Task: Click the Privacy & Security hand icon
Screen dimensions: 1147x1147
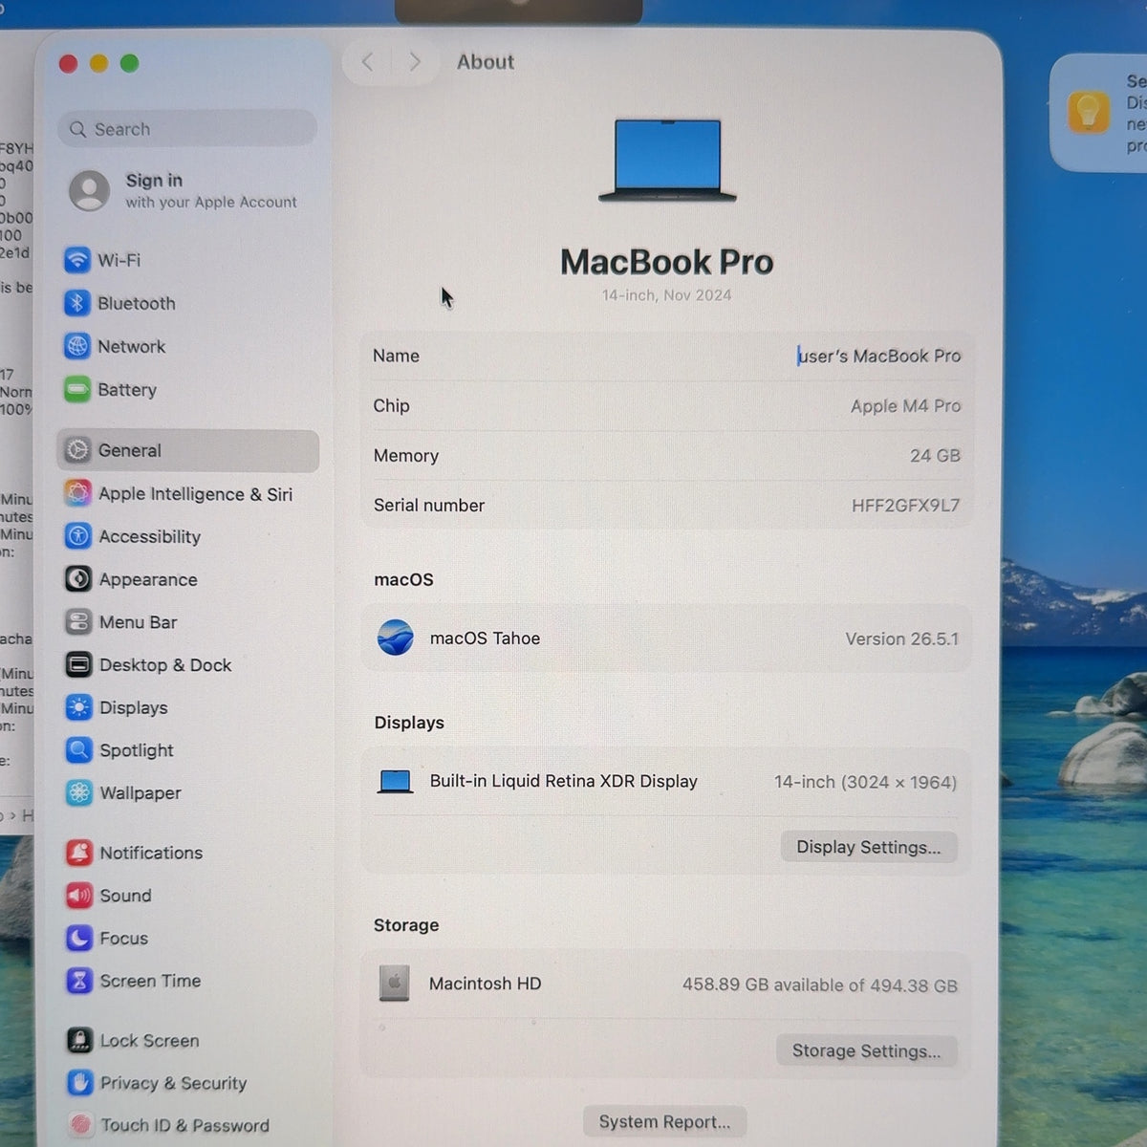Action: pos(80,1083)
